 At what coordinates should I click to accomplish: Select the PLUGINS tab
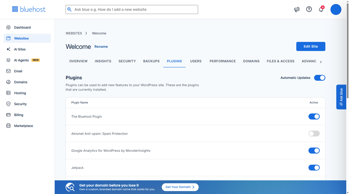174,61
